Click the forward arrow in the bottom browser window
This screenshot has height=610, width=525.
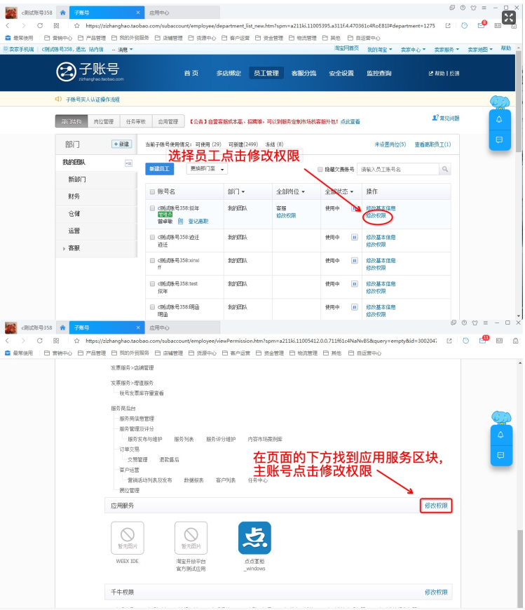pos(24,341)
